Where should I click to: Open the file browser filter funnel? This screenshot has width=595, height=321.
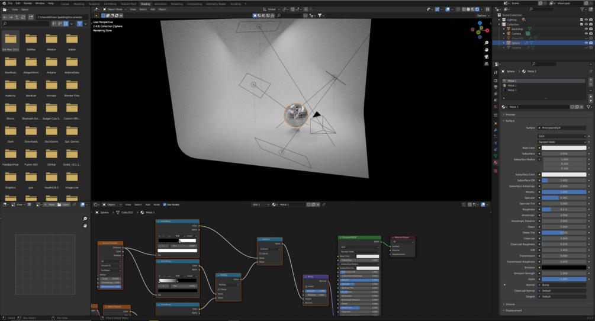coord(80,24)
